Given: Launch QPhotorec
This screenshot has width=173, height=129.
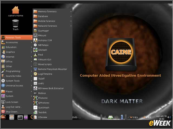Looking at the screenshot, I should [x=52, y=103].
